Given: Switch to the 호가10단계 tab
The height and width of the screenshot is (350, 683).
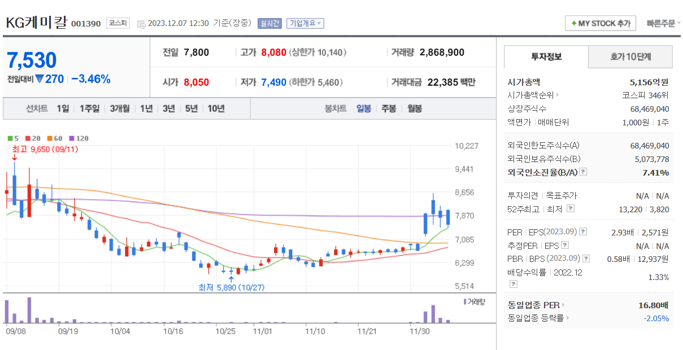Looking at the screenshot, I should click(630, 57).
